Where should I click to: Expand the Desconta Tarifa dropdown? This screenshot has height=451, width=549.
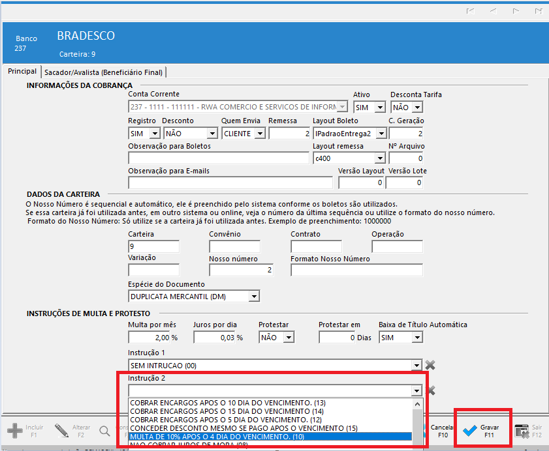[x=417, y=107]
